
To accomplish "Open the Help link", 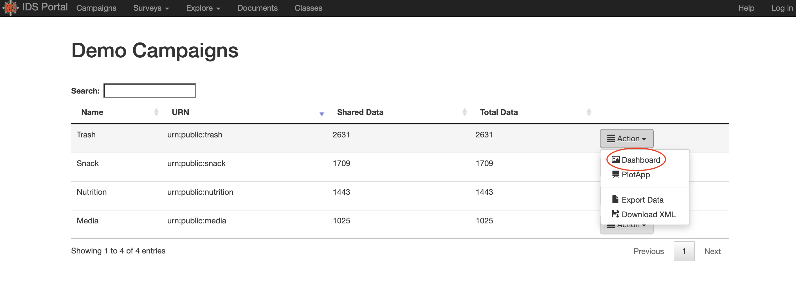I will click(746, 8).
